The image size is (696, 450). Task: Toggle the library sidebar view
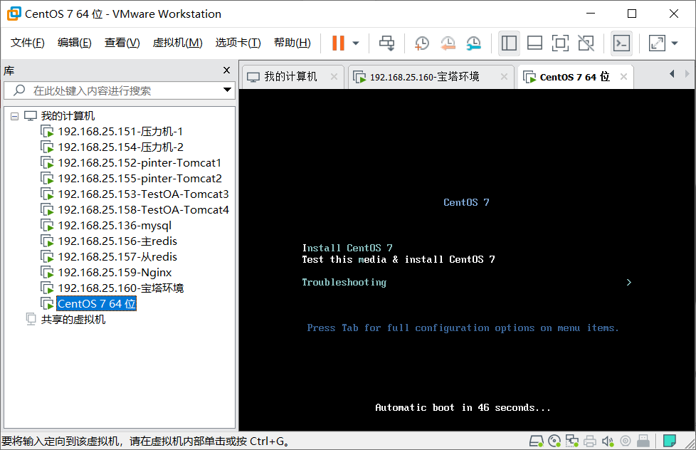tap(509, 43)
